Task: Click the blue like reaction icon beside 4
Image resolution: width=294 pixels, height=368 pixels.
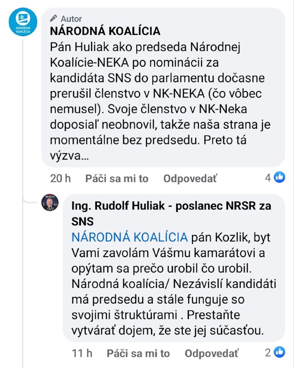Action: 279,178
